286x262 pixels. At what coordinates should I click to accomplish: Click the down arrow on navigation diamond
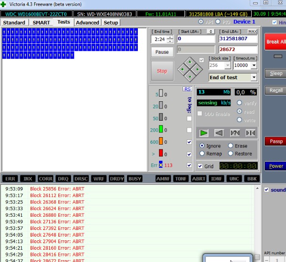pyautogui.click(x=190, y=76)
